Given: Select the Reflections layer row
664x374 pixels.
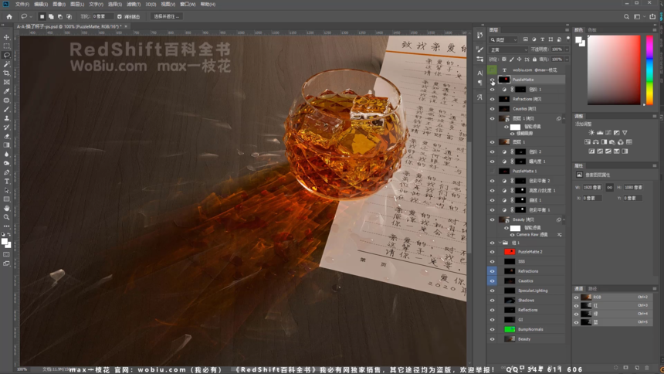Looking at the screenshot, I should [x=527, y=310].
